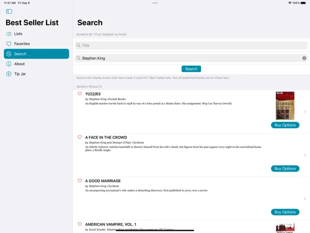Image resolution: width=310 pixels, height=233 pixels.
Task: Focus the Title search field
Action: (x=191, y=46)
